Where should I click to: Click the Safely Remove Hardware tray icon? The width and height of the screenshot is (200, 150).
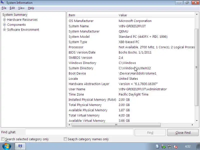tap(163, 146)
